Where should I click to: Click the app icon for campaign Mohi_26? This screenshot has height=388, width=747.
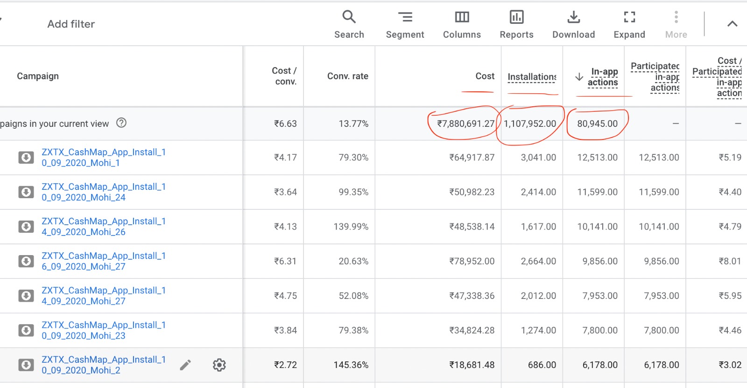26,227
